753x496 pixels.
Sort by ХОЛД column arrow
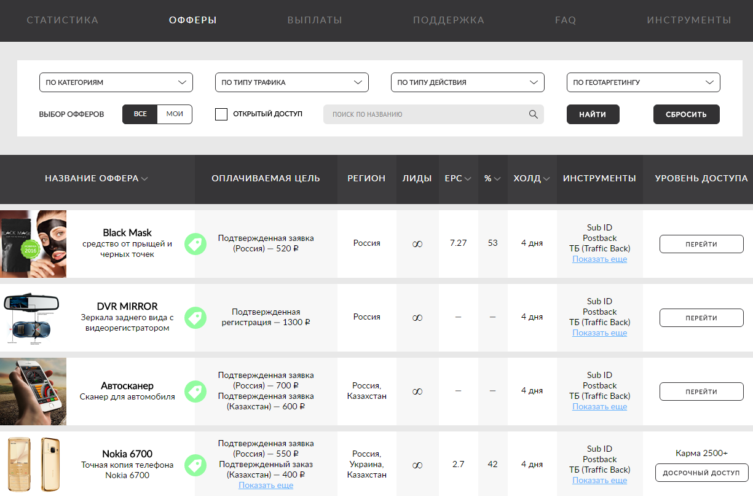[x=546, y=179]
